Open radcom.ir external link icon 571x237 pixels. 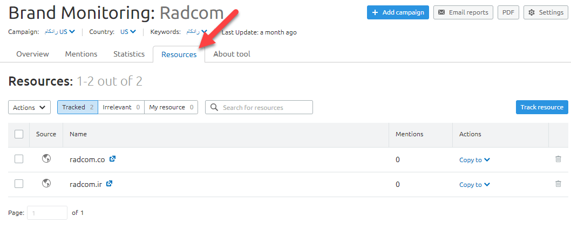(110, 184)
